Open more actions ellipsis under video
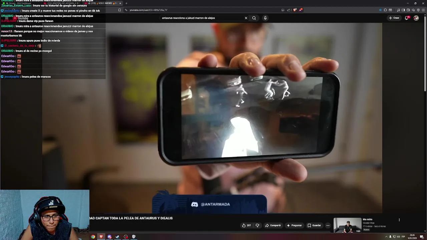The height and width of the screenshot is (240, 427). [x=328, y=225]
